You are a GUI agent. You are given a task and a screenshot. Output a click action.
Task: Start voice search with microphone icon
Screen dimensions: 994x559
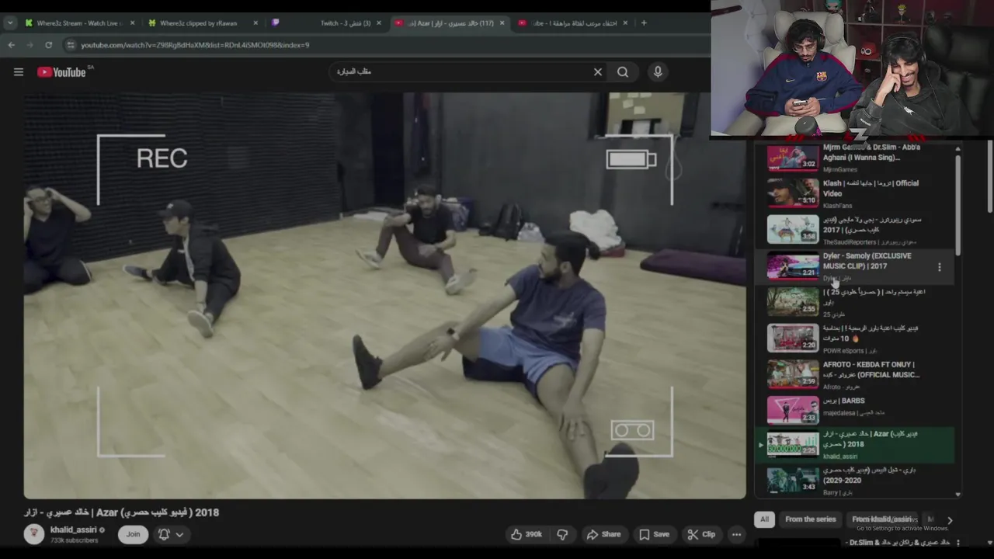[658, 72]
